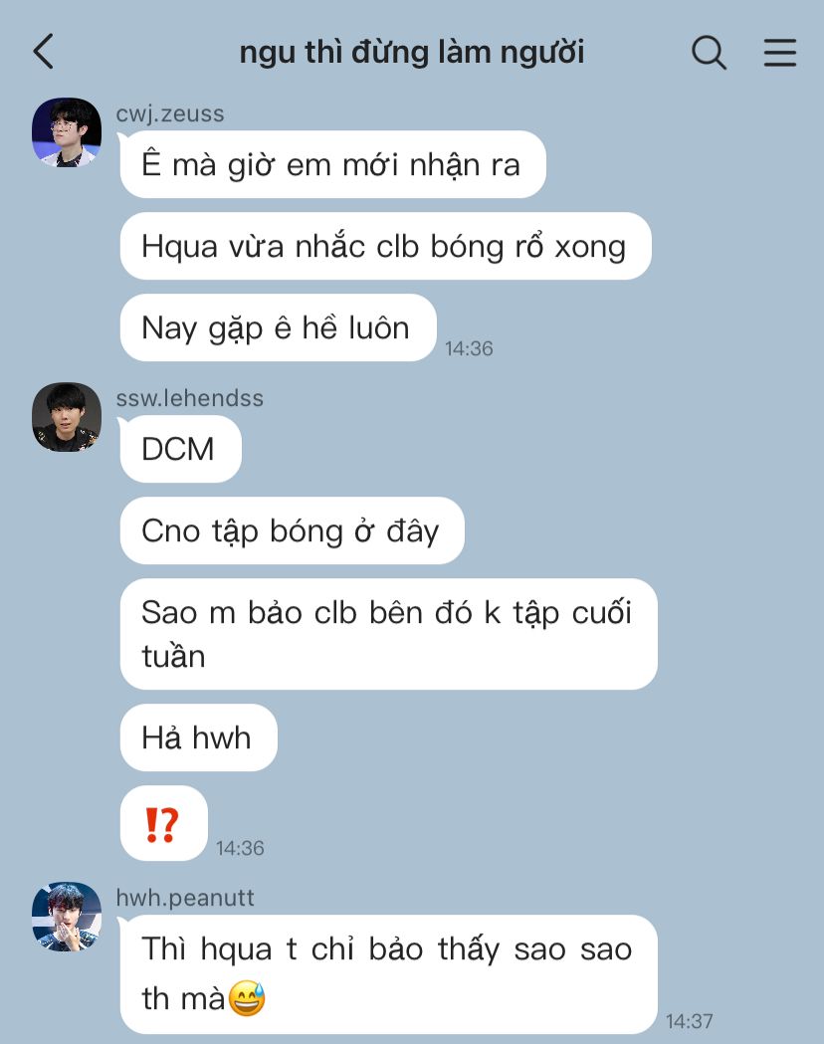Open the search magnifier icon
The width and height of the screenshot is (824, 1044).
coord(709,52)
